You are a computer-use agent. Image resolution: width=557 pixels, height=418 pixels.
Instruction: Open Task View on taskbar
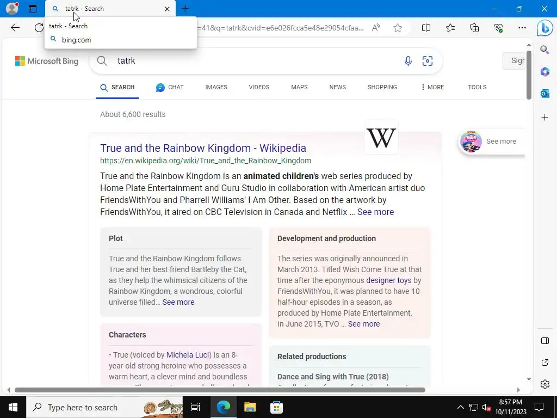(x=196, y=407)
